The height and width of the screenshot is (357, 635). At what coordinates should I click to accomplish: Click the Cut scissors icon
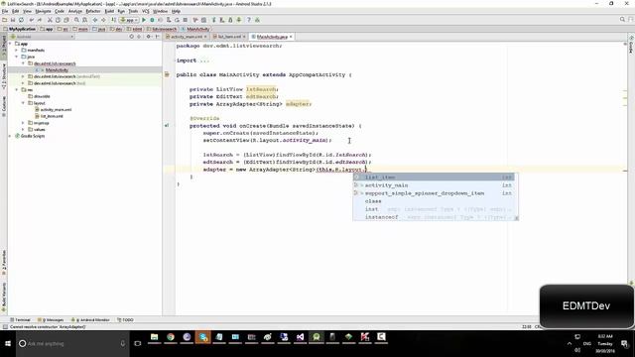pos(50,20)
